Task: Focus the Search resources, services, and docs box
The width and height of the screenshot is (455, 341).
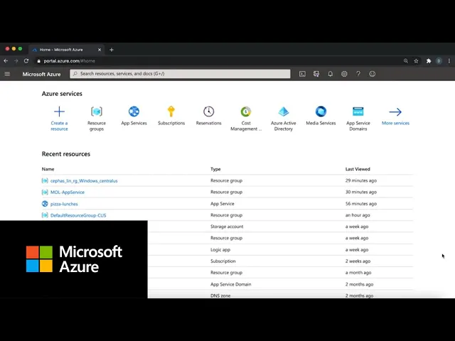Action: [180, 74]
